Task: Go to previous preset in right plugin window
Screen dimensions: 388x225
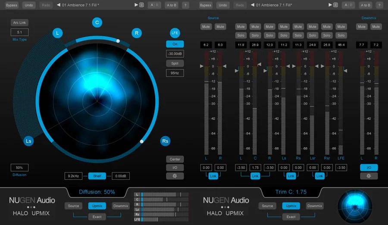Action: [252, 5]
